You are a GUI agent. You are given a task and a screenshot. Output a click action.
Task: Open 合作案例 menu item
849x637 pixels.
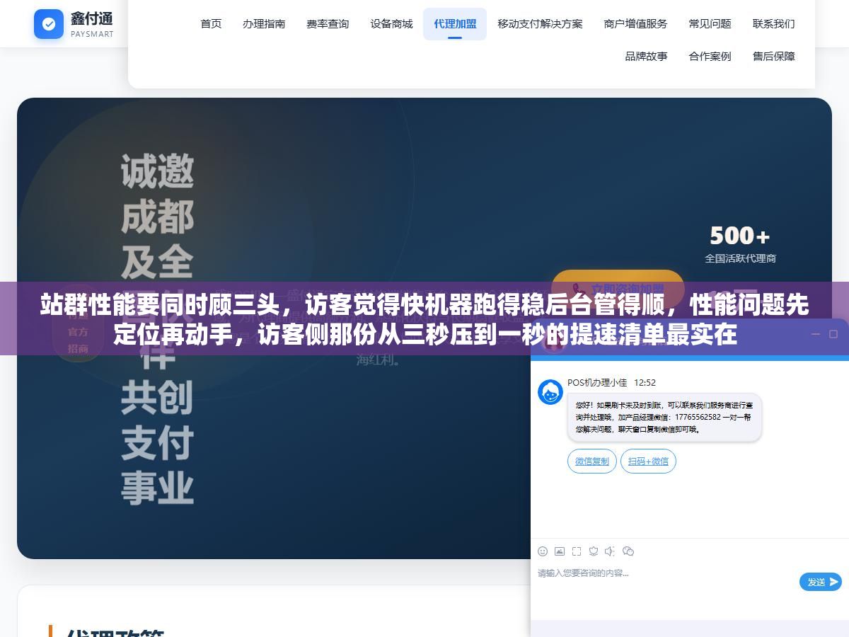pyautogui.click(x=710, y=57)
